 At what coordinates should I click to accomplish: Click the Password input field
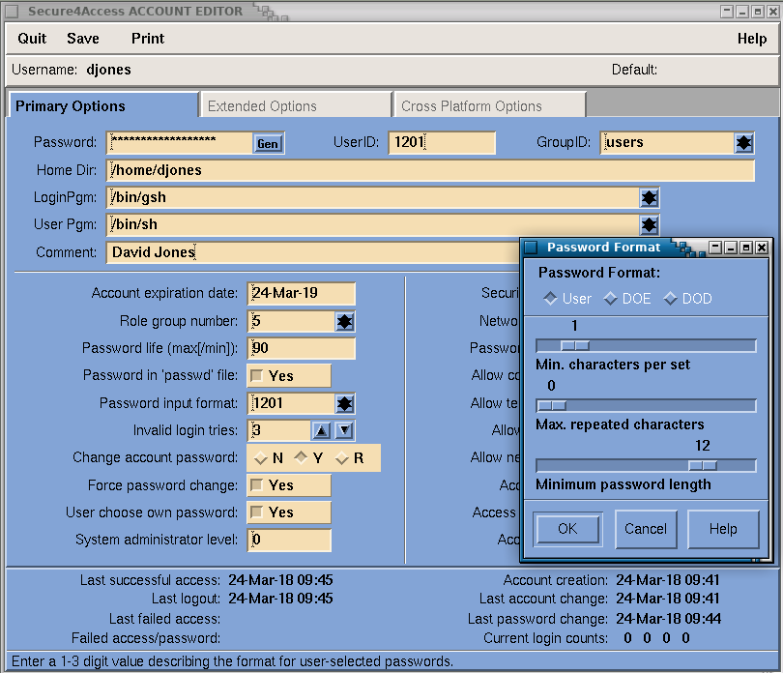[x=180, y=143]
